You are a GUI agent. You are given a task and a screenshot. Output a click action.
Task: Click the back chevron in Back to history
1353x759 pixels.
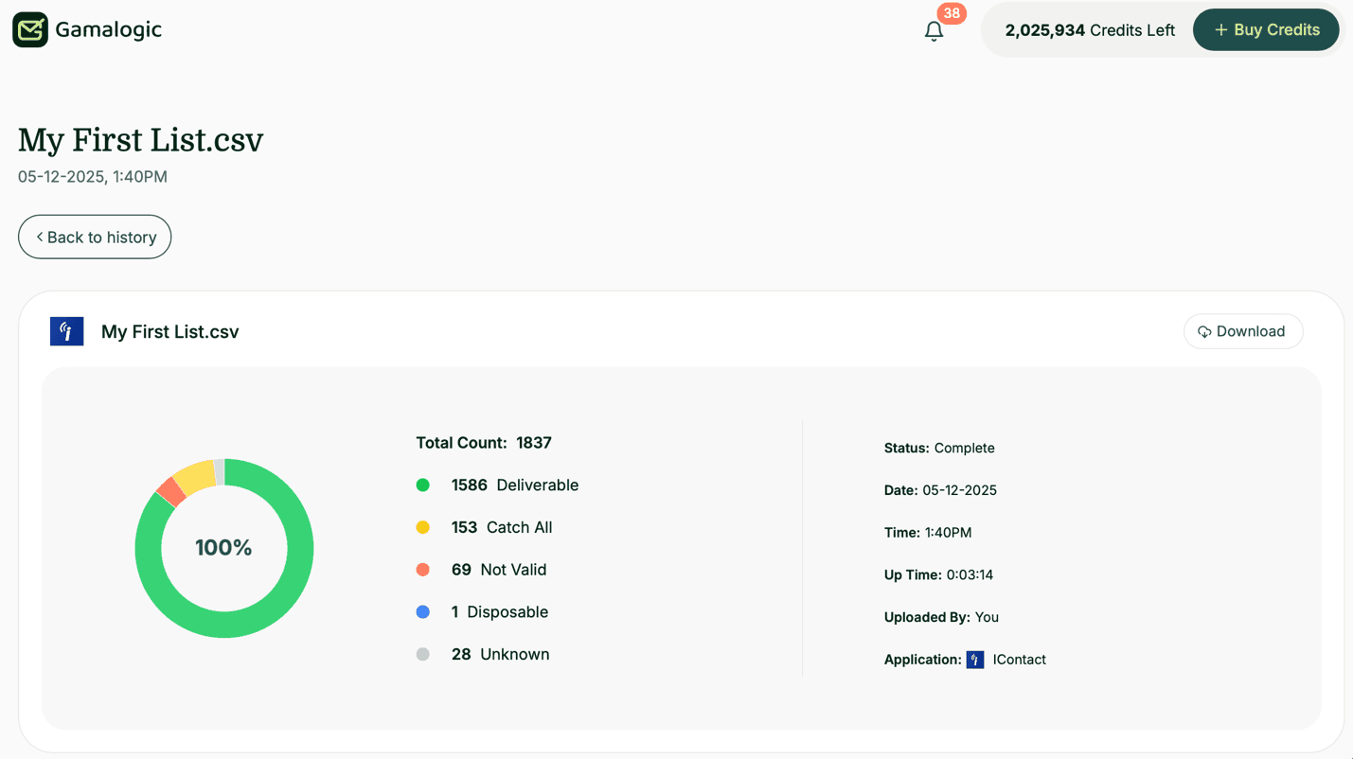39,237
